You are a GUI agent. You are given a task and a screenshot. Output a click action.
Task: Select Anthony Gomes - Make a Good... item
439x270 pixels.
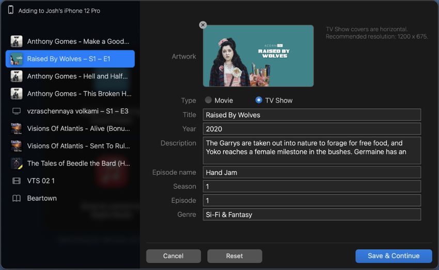(x=70, y=41)
